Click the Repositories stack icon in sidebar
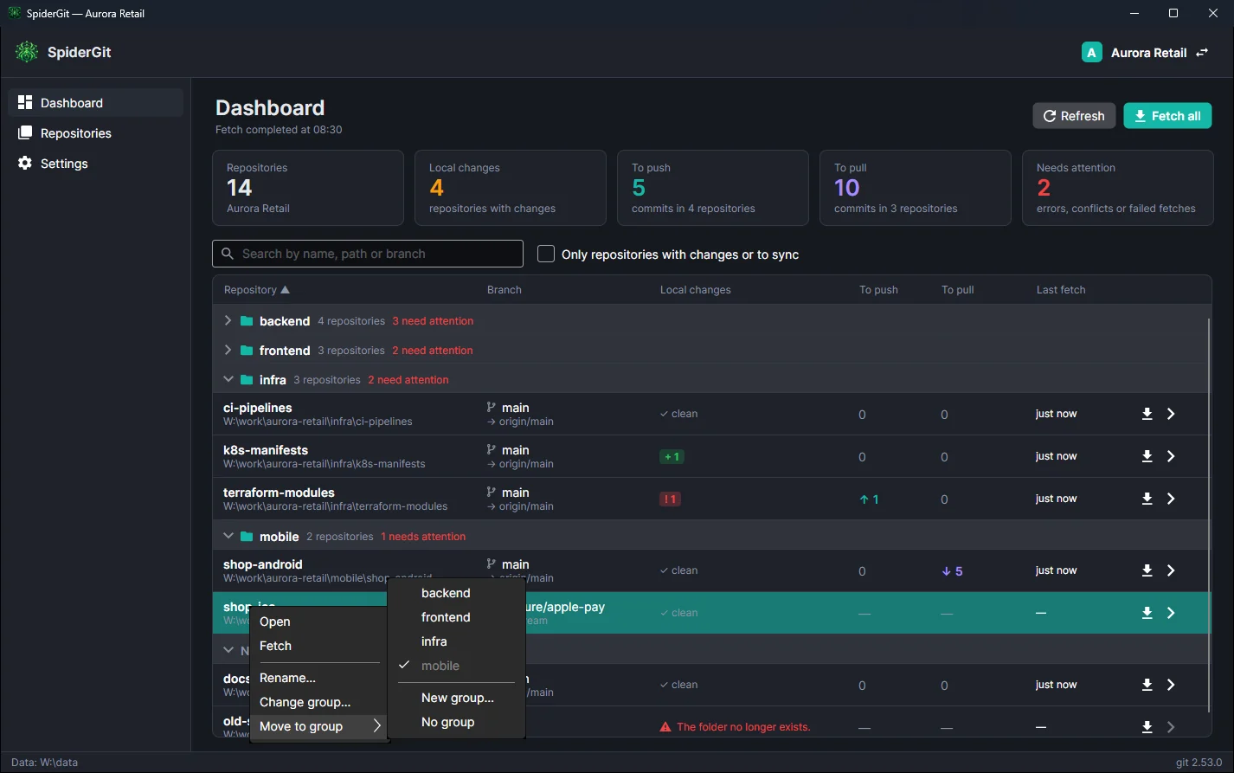Viewport: 1234px width, 773px height. coord(25,132)
